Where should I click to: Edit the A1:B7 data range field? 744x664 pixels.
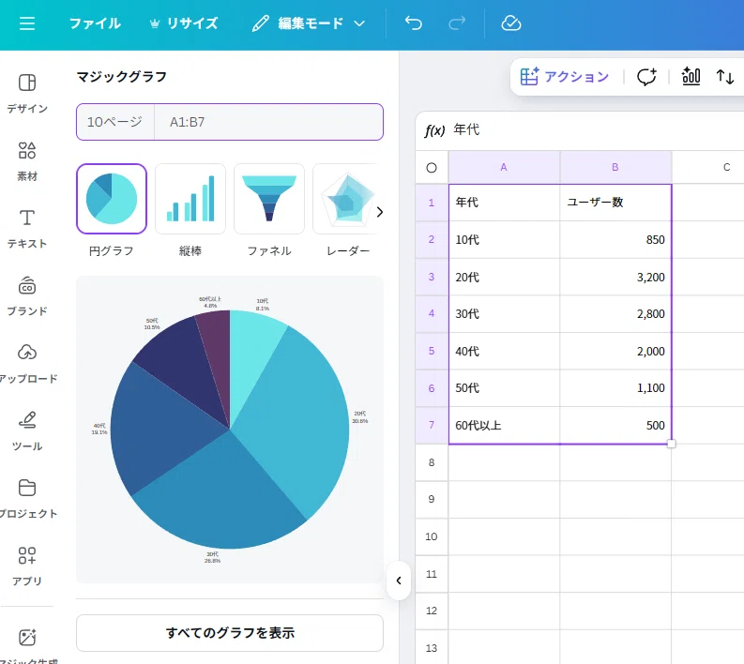pyautogui.click(x=268, y=122)
